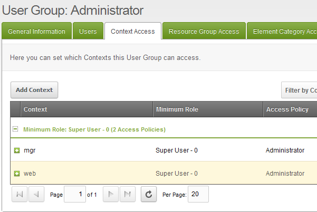Expand the web context row
This screenshot has height=212, width=317.
click(17, 174)
